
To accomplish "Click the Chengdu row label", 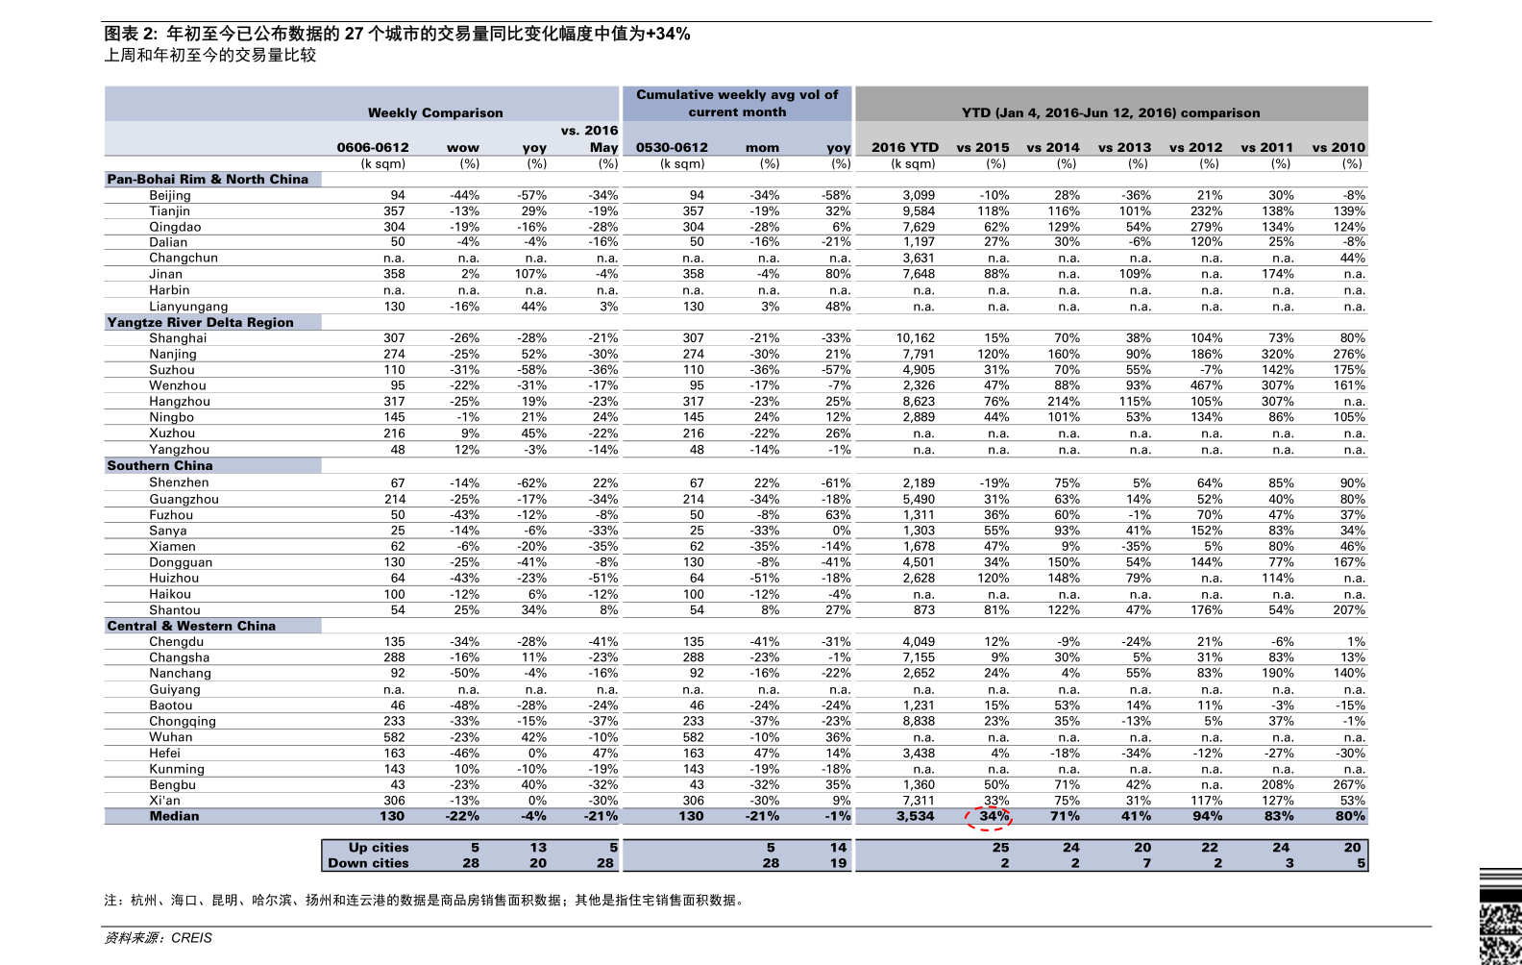I will coord(176,641).
